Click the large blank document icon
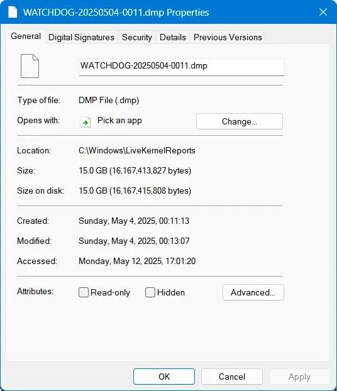 coord(30,66)
